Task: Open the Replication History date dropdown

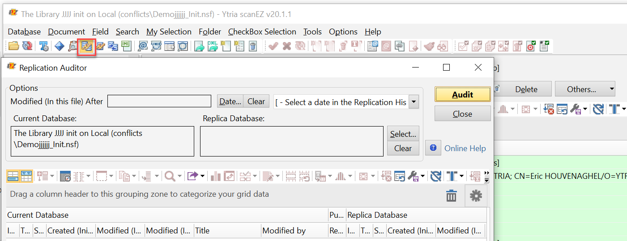Action: coord(414,102)
